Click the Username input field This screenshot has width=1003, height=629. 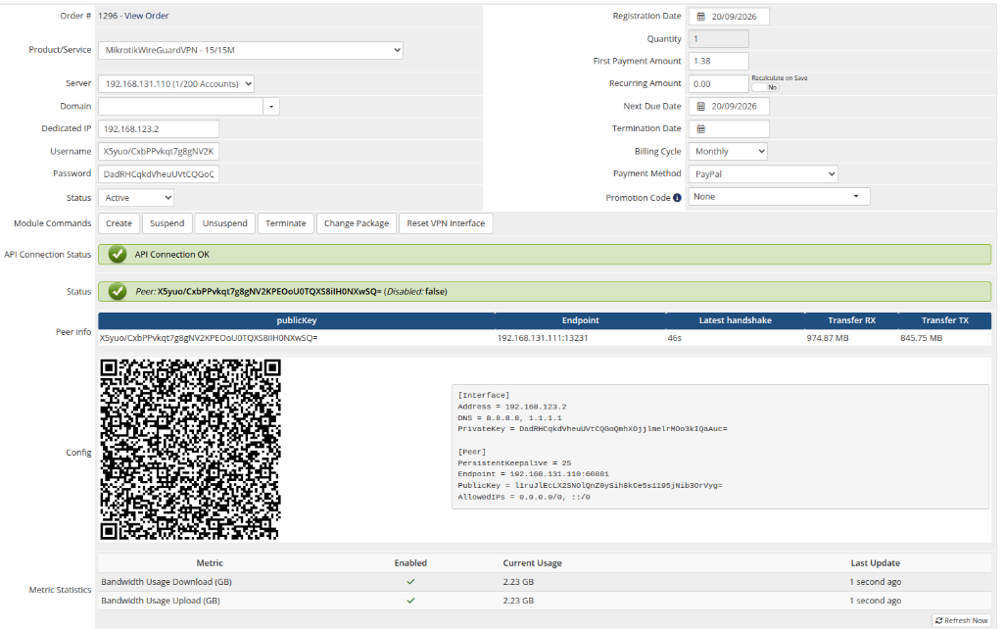pyautogui.click(x=159, y=152)
